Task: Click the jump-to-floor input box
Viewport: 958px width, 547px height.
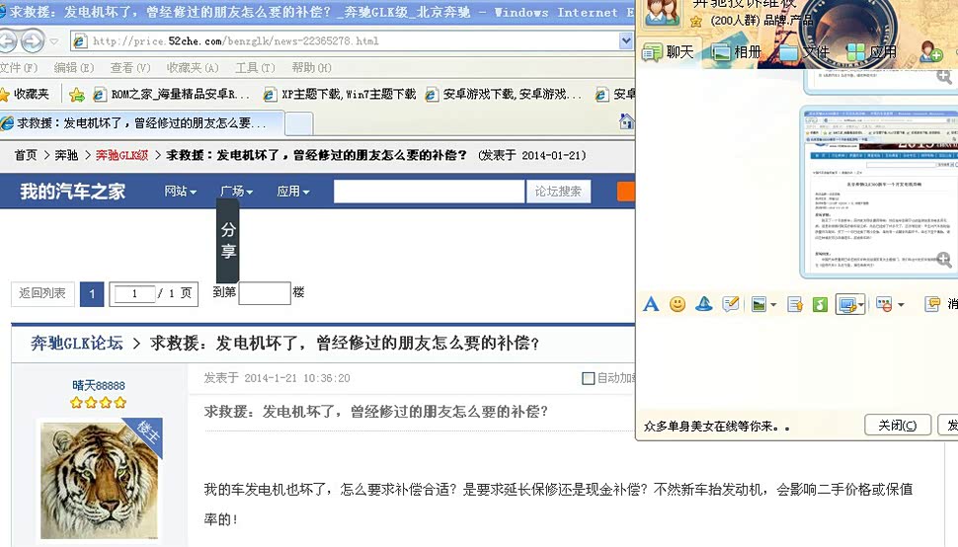Action: pyautogui.click(x=264, y=293)
